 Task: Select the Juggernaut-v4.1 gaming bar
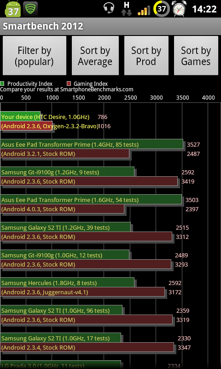click(82, 292)
